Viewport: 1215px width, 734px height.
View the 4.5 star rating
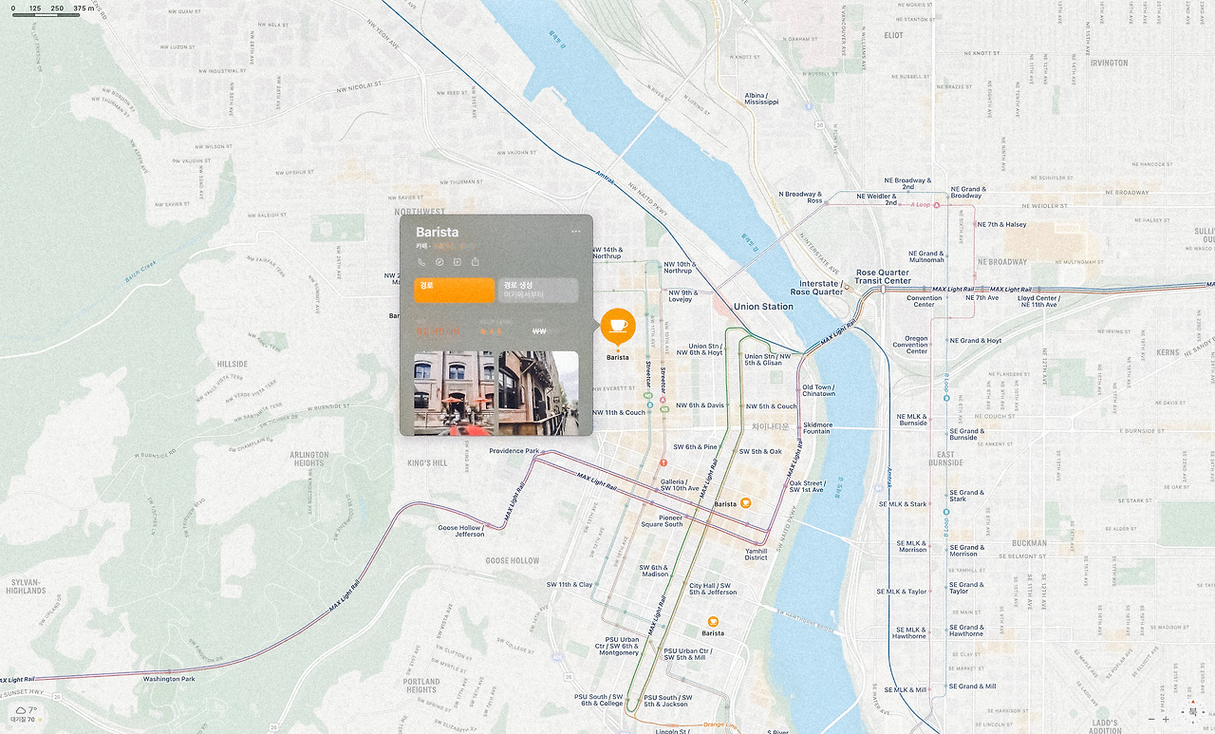click(491, 331)
